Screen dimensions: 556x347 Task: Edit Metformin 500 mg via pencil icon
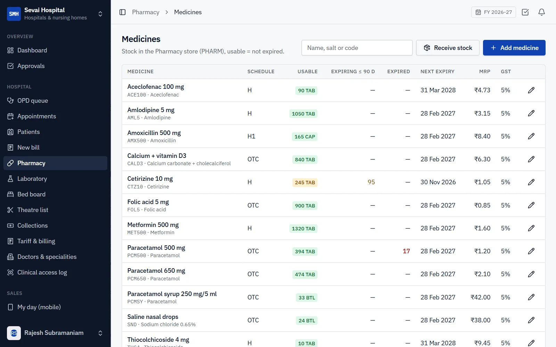pyautogui.click(x=531, y=228)
